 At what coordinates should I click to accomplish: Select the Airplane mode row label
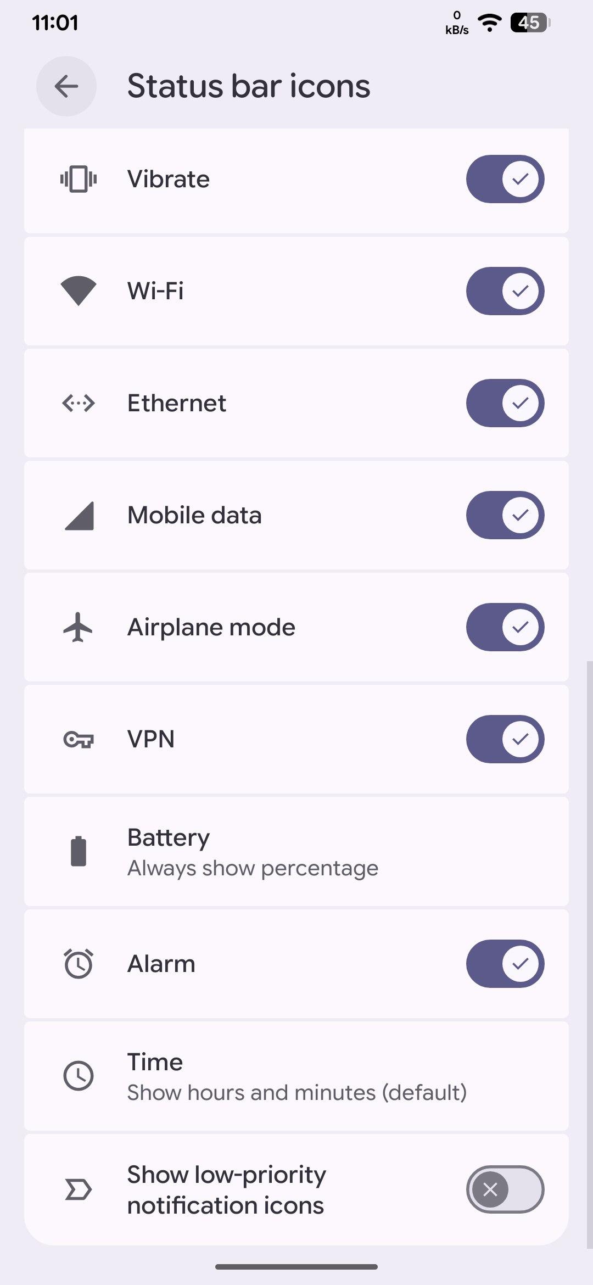click(211, 627)
